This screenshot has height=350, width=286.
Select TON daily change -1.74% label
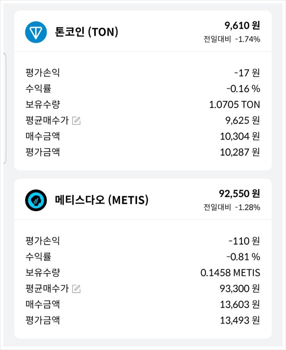pos(232,39)
